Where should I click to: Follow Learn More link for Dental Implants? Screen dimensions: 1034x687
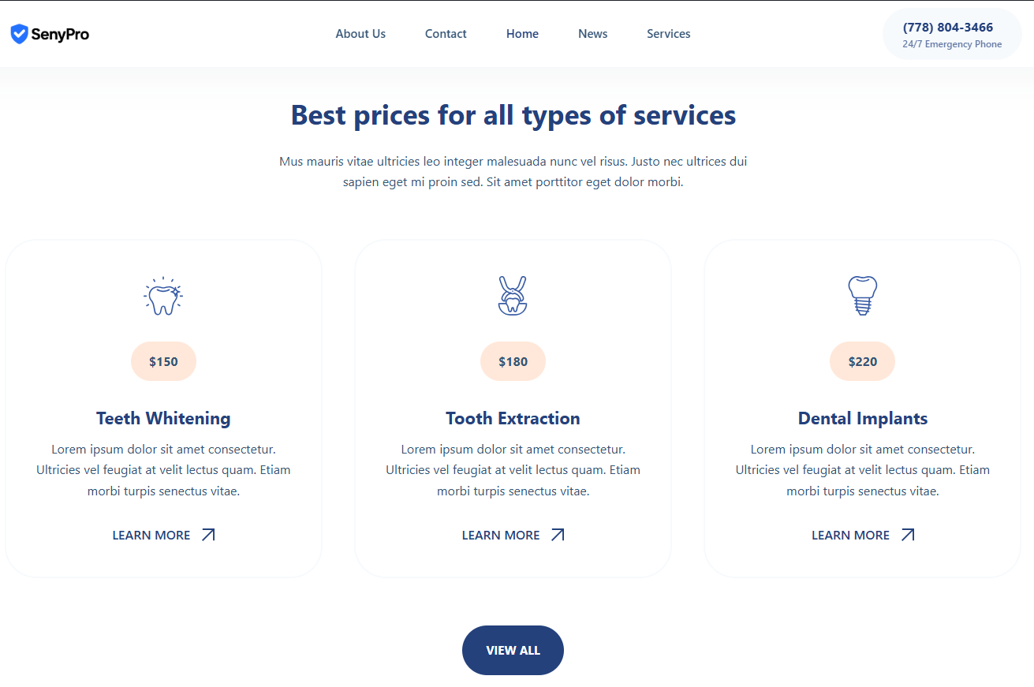click(850, 536)
